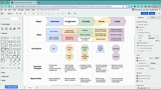
Task: Reload the browser page
Action: (9, 6)
